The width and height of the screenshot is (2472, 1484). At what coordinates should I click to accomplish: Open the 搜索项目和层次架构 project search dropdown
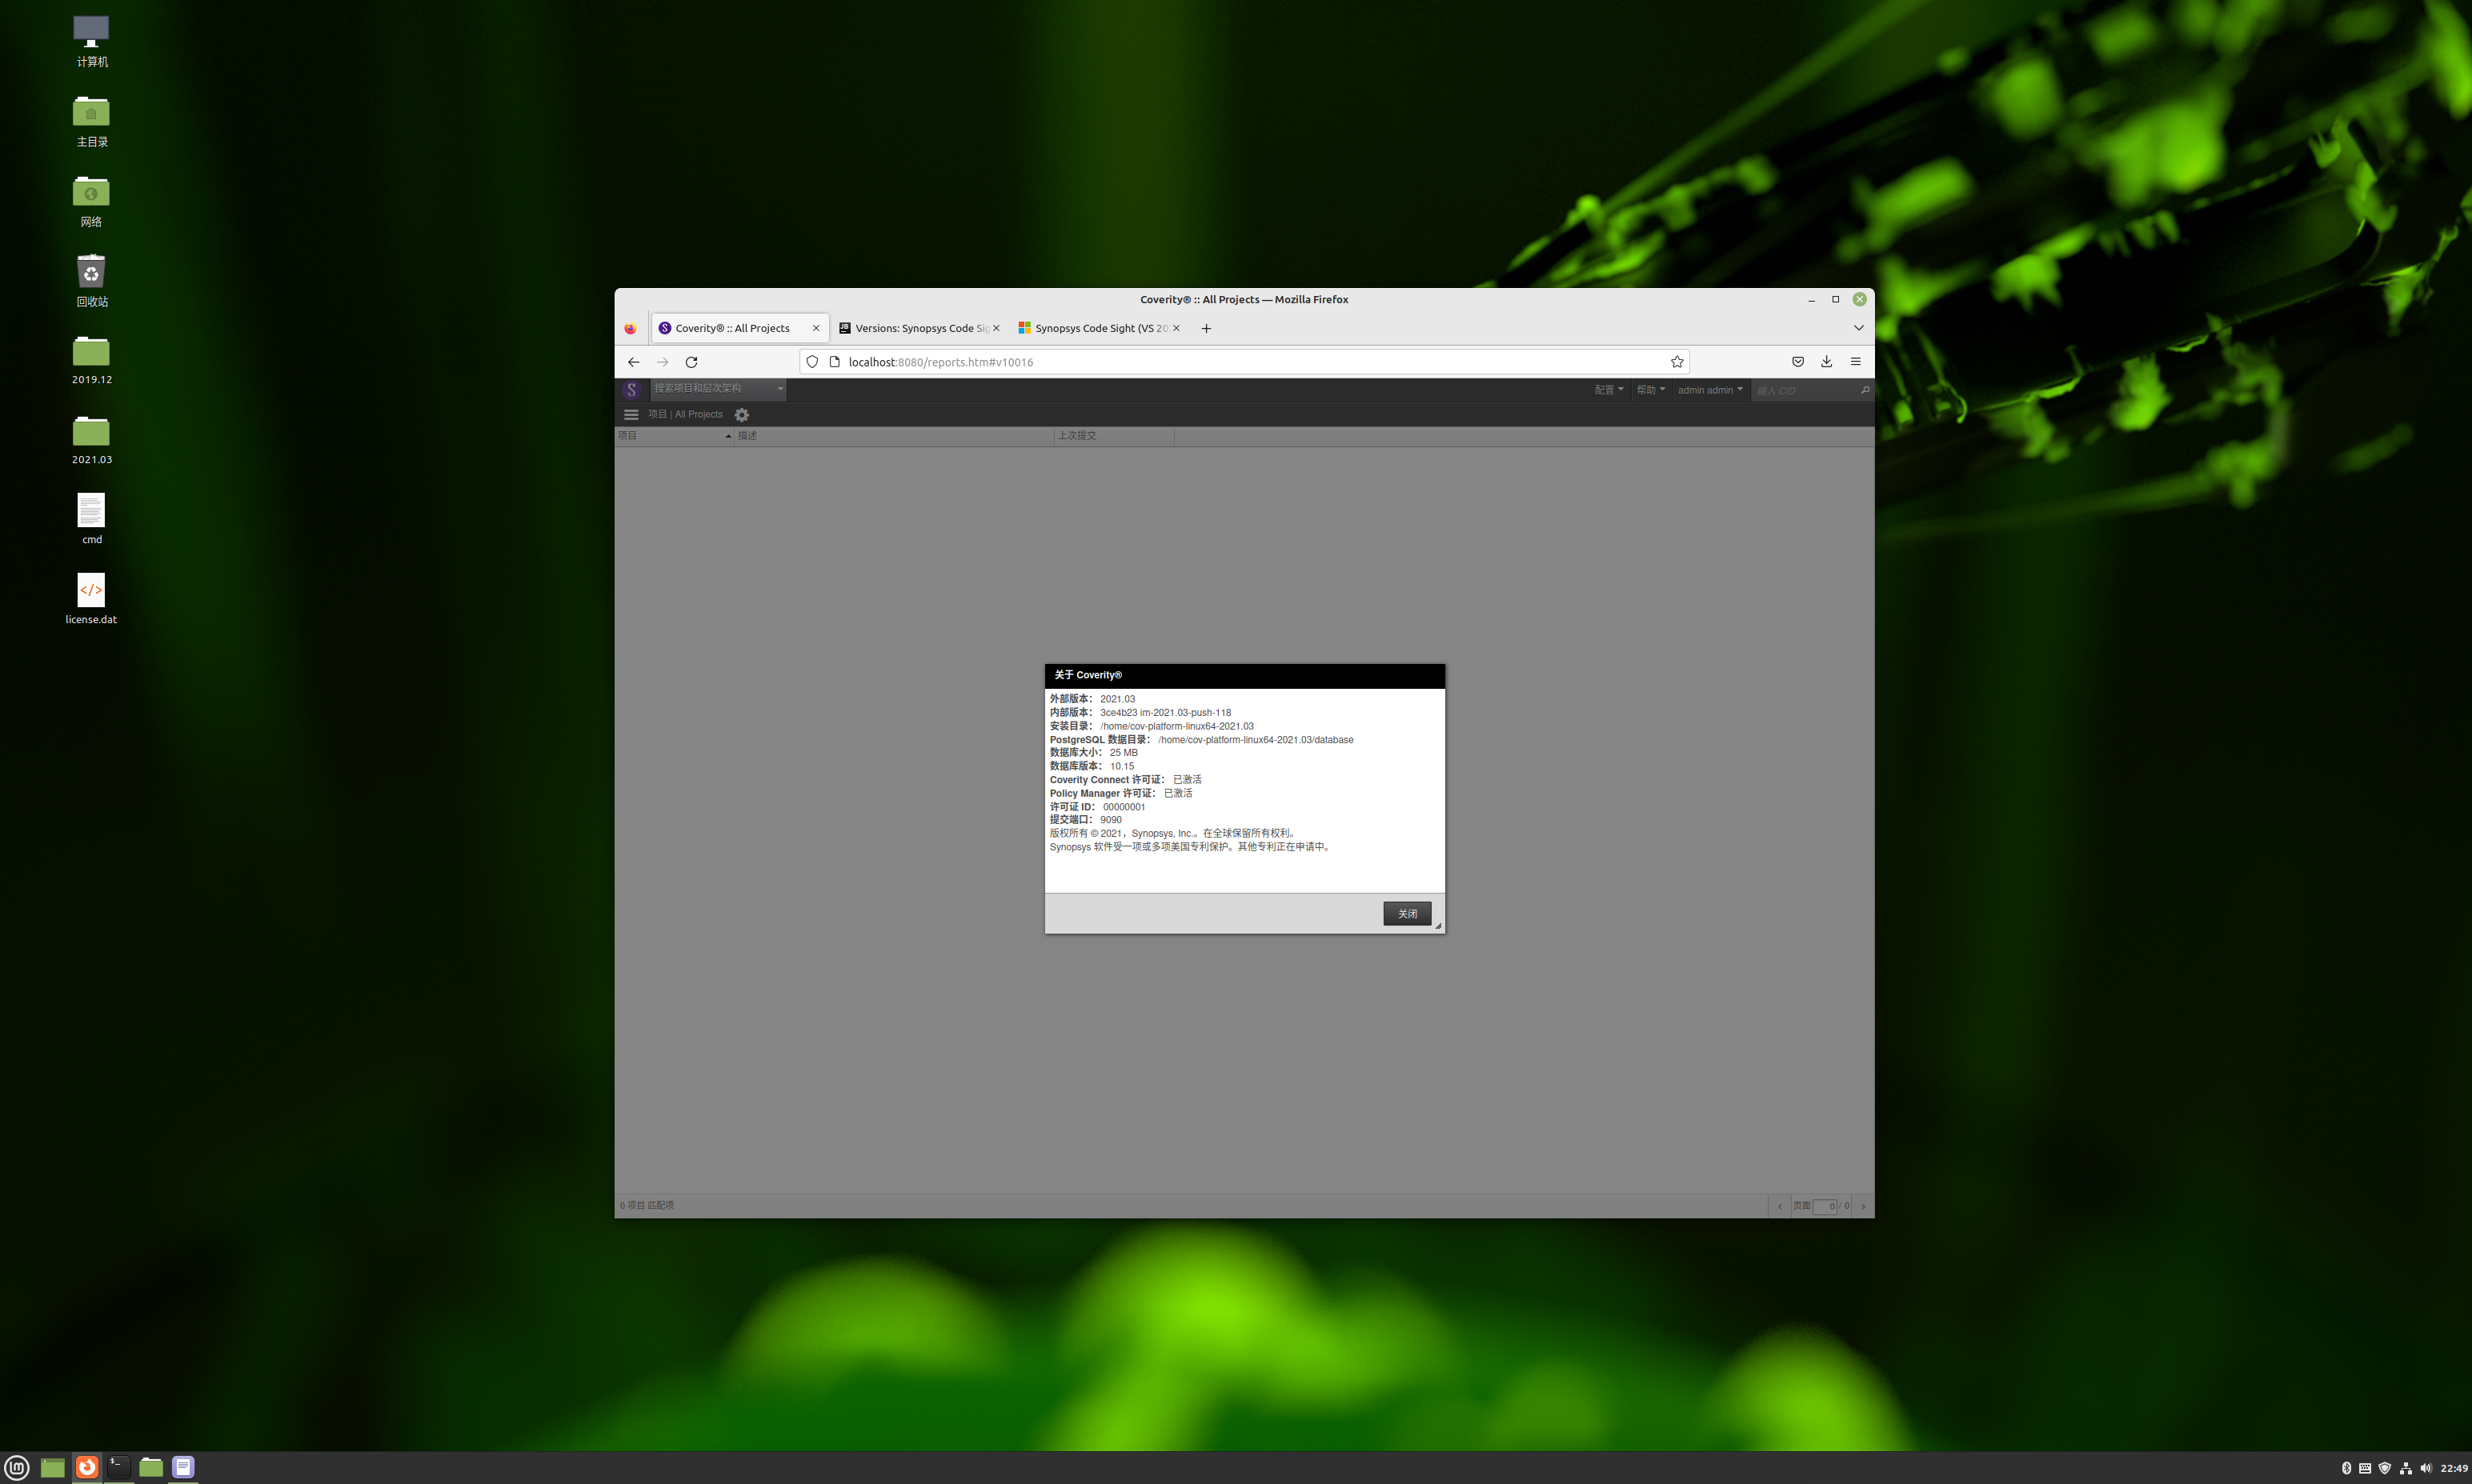point(719,389)
